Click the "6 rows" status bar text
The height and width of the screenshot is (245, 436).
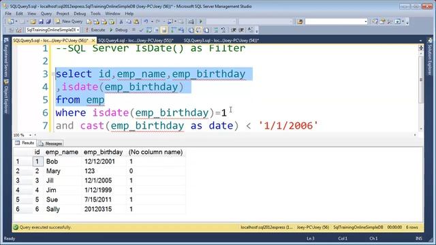[x=411, y=227]
